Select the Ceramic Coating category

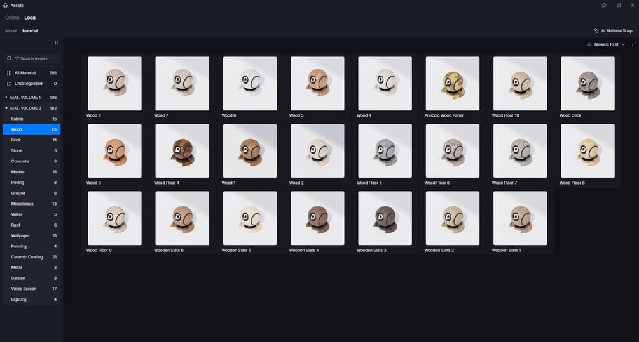point(31,257)
